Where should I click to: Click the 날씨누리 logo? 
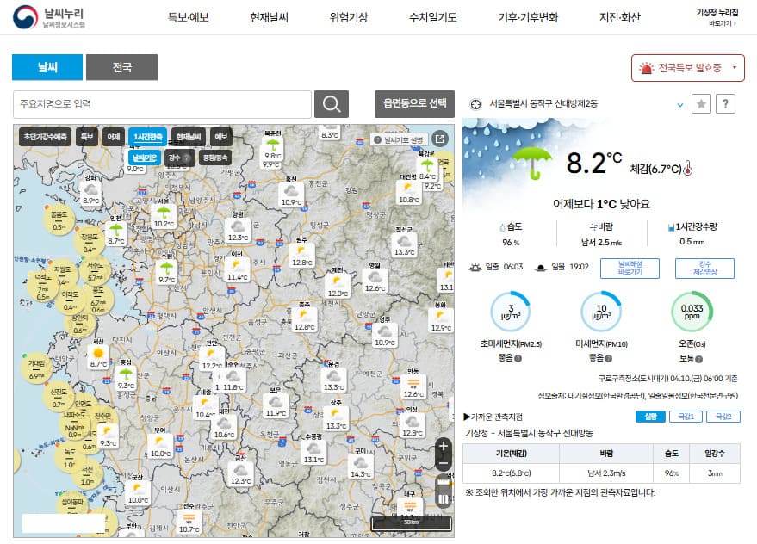tap(47, 17)
